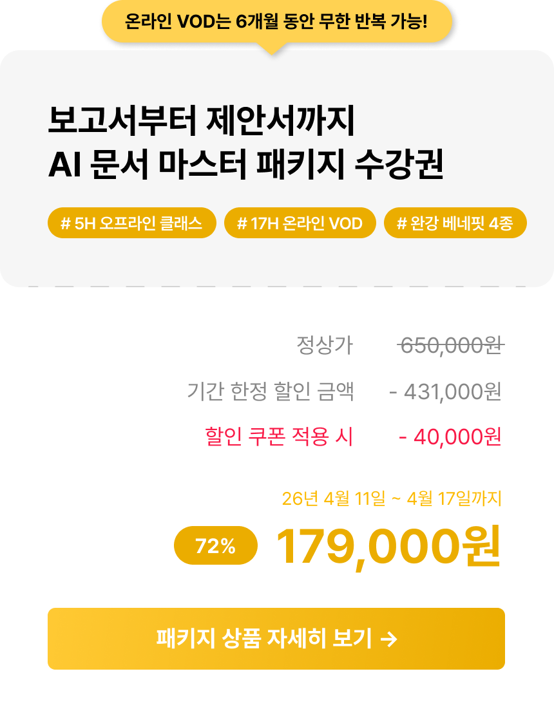Click the dashed ticket divider line

(277, 287)
